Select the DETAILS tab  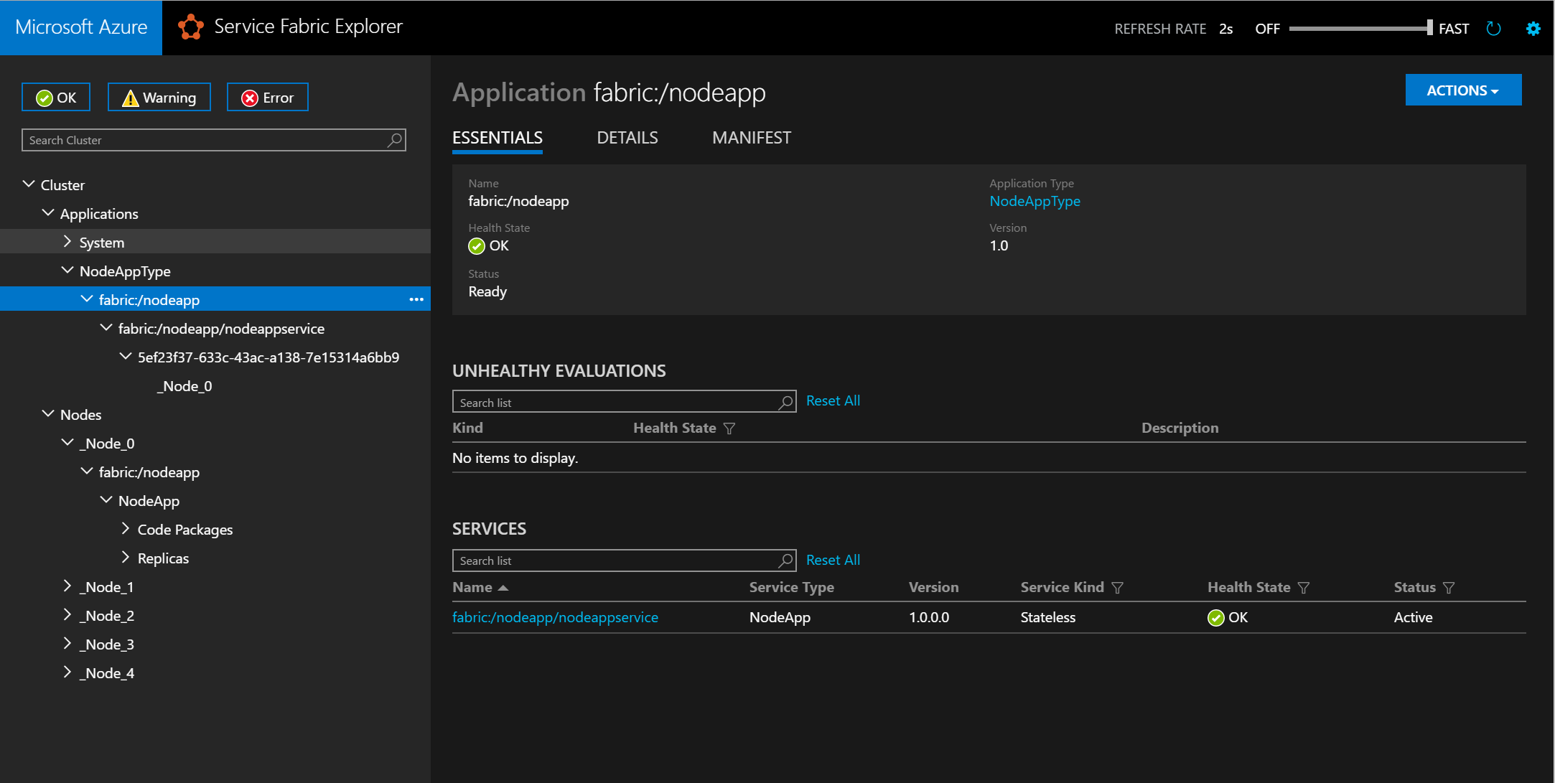point(627,137)
